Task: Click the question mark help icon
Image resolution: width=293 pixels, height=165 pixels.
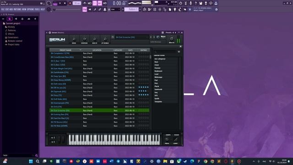Action: (x=195, y=3)
